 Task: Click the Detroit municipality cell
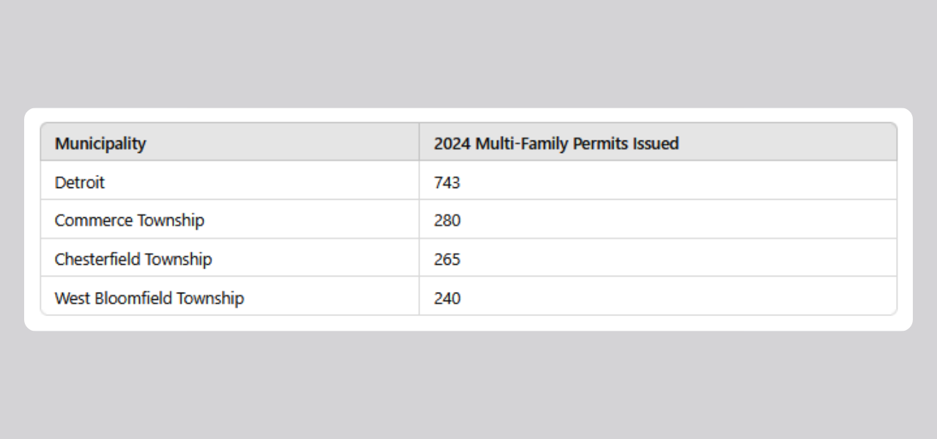click(x=80, y=182)
